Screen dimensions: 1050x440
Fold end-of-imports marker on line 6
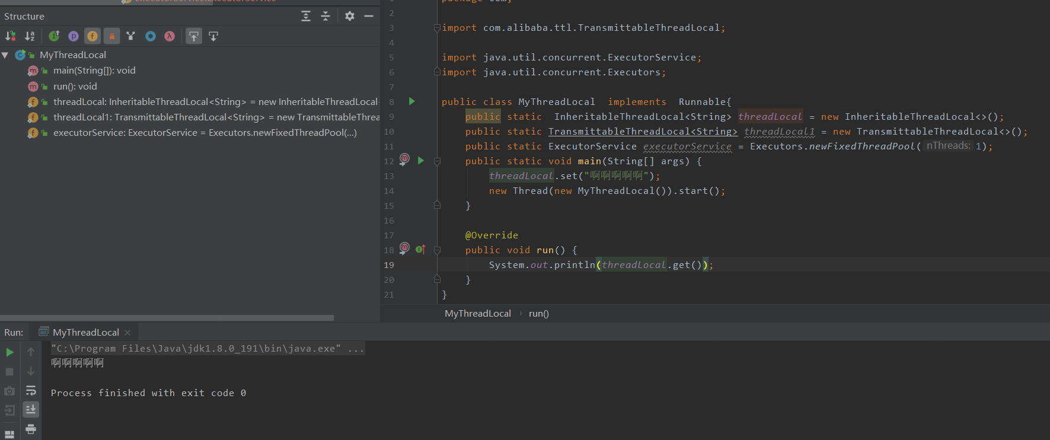coord(437,72)
